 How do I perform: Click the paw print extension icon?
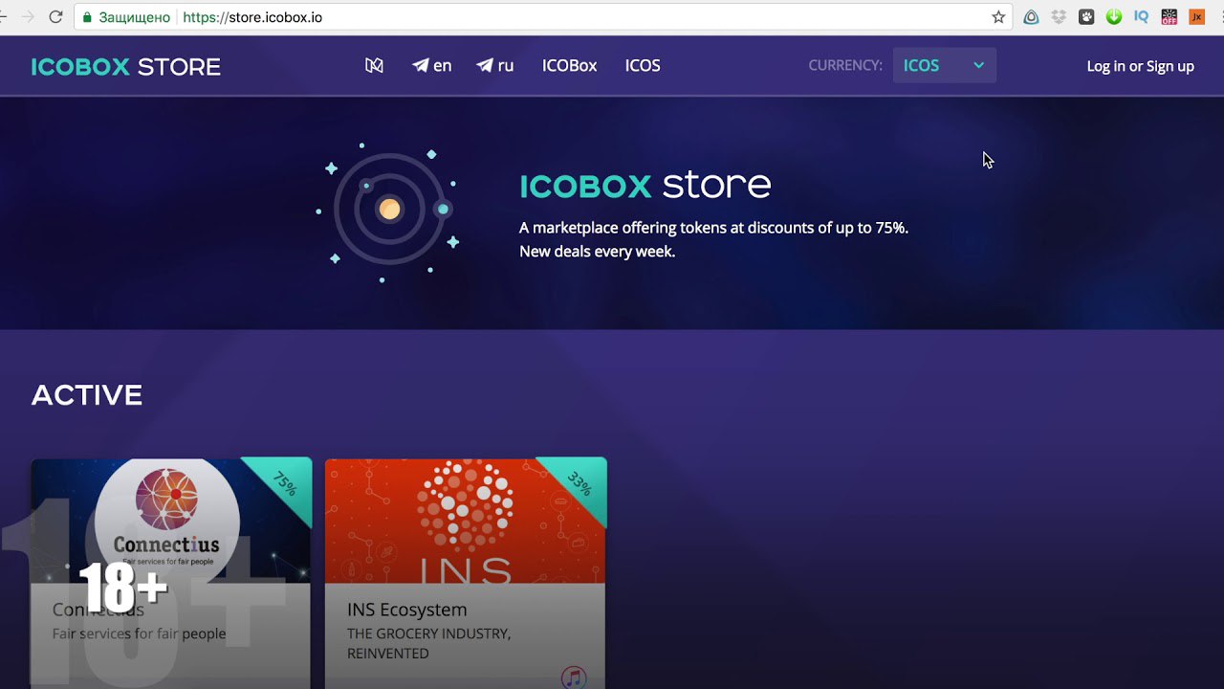tap(1086, 17)
